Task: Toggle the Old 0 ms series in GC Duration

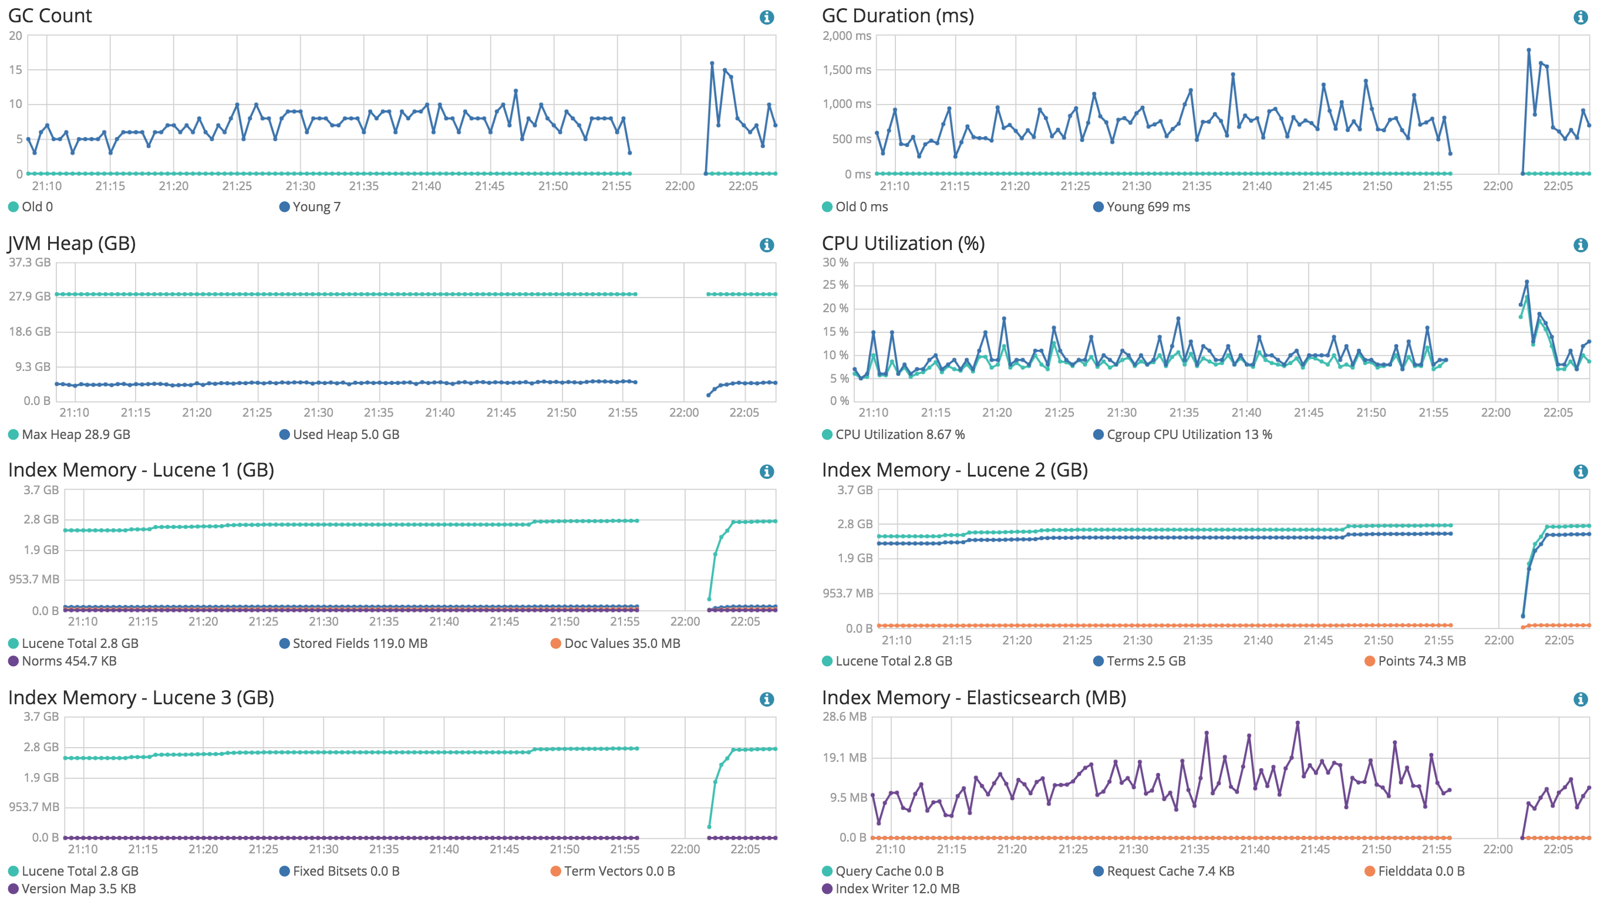Action: 861,207
